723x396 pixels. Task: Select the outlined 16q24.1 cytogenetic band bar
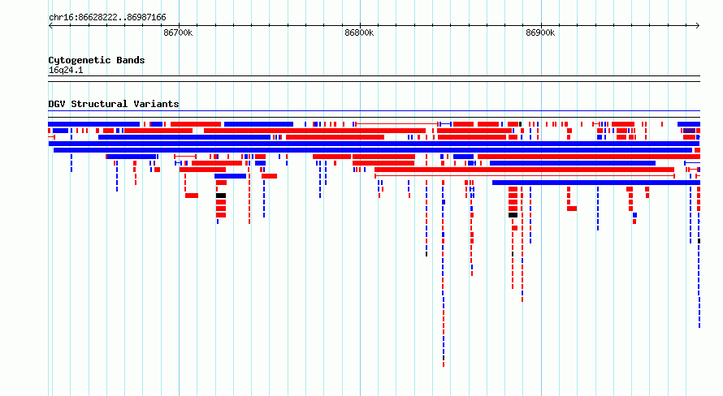374,79
